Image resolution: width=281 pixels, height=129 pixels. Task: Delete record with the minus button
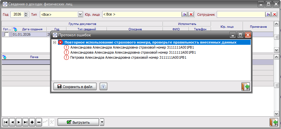point(39,122)
